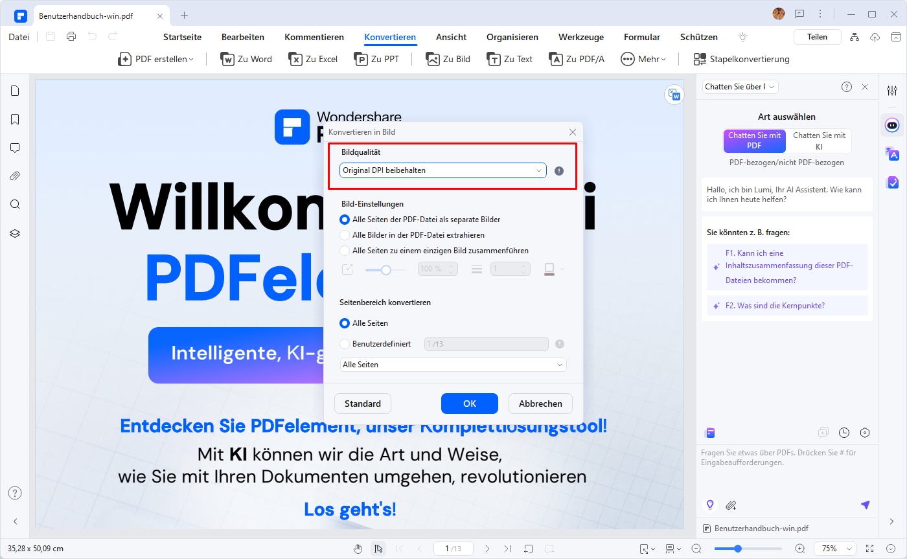
Task: Click the send arrow in chat box
Action: point(865,505)
